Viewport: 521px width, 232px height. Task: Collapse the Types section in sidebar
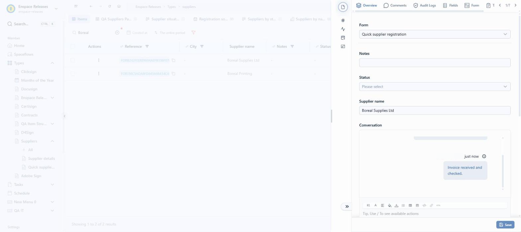point(52,63)
